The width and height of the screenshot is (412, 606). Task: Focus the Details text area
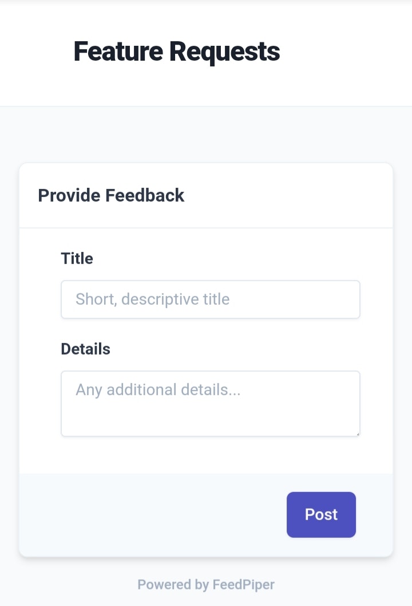[x=210, y=403]
